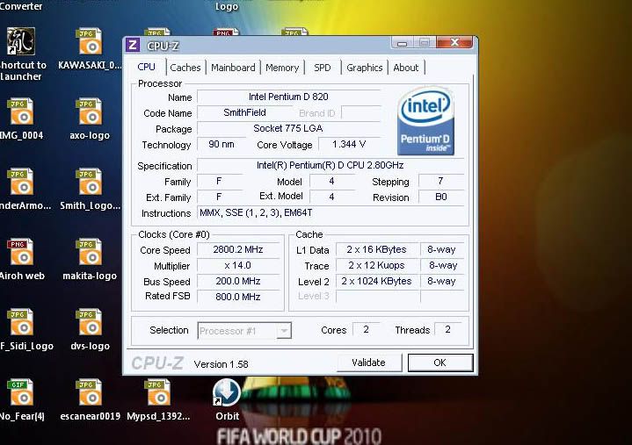Image resolution: width=632 pixels, height=445 pixels.
Task: Click the Threads count value
Action: (x=447, y=329)
